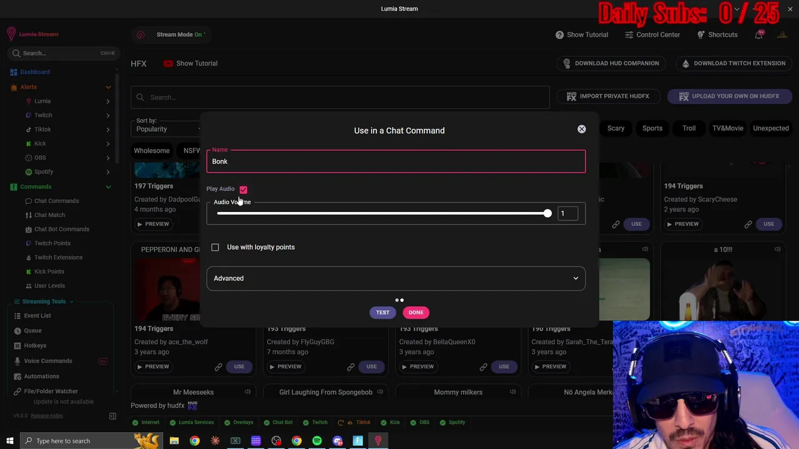Click the OBS status indicator
This screenshot has height=449, width=799.
[x=420, y=422]
